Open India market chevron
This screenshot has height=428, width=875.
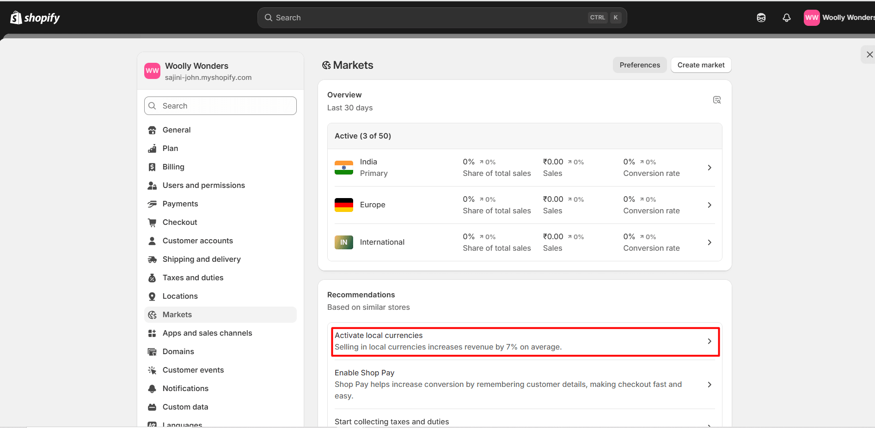click(x=710, y=168)
